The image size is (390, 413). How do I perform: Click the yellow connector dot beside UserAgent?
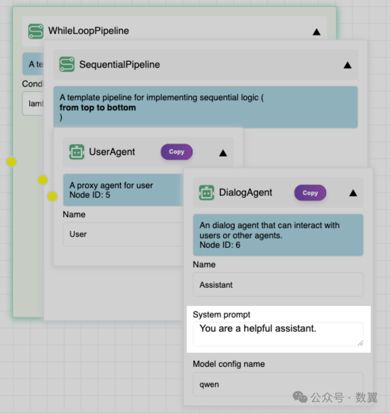[x=52, y=196]
